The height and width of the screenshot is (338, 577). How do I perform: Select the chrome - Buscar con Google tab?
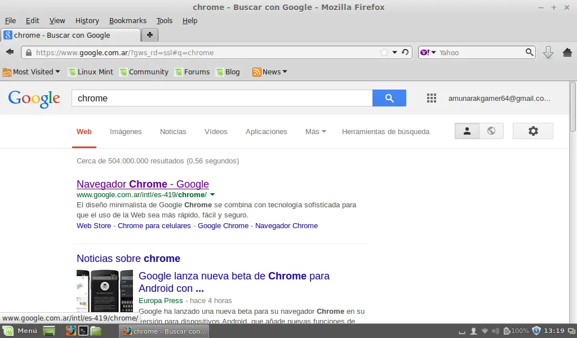[70, 35]
